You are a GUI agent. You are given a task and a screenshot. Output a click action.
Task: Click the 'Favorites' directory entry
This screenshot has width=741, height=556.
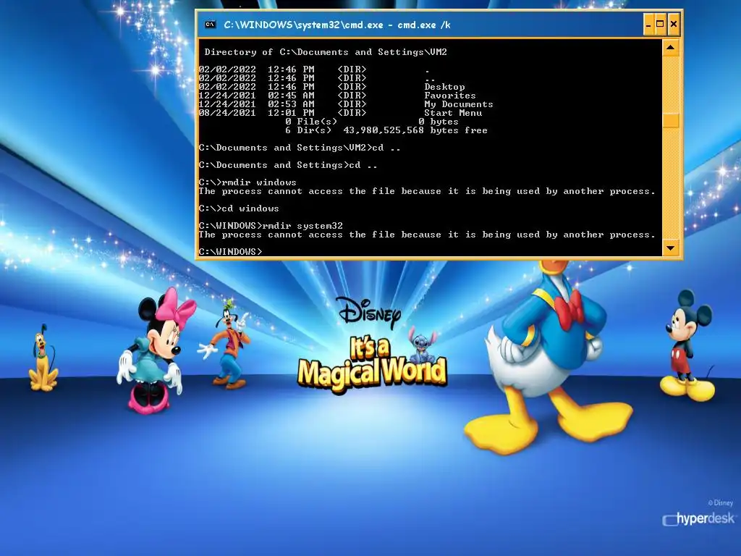[450, 96]
